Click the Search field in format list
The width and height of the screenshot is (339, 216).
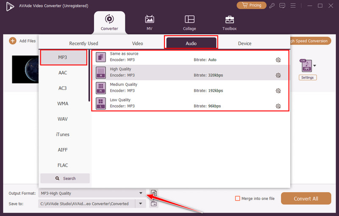click(x=65, y=178)
